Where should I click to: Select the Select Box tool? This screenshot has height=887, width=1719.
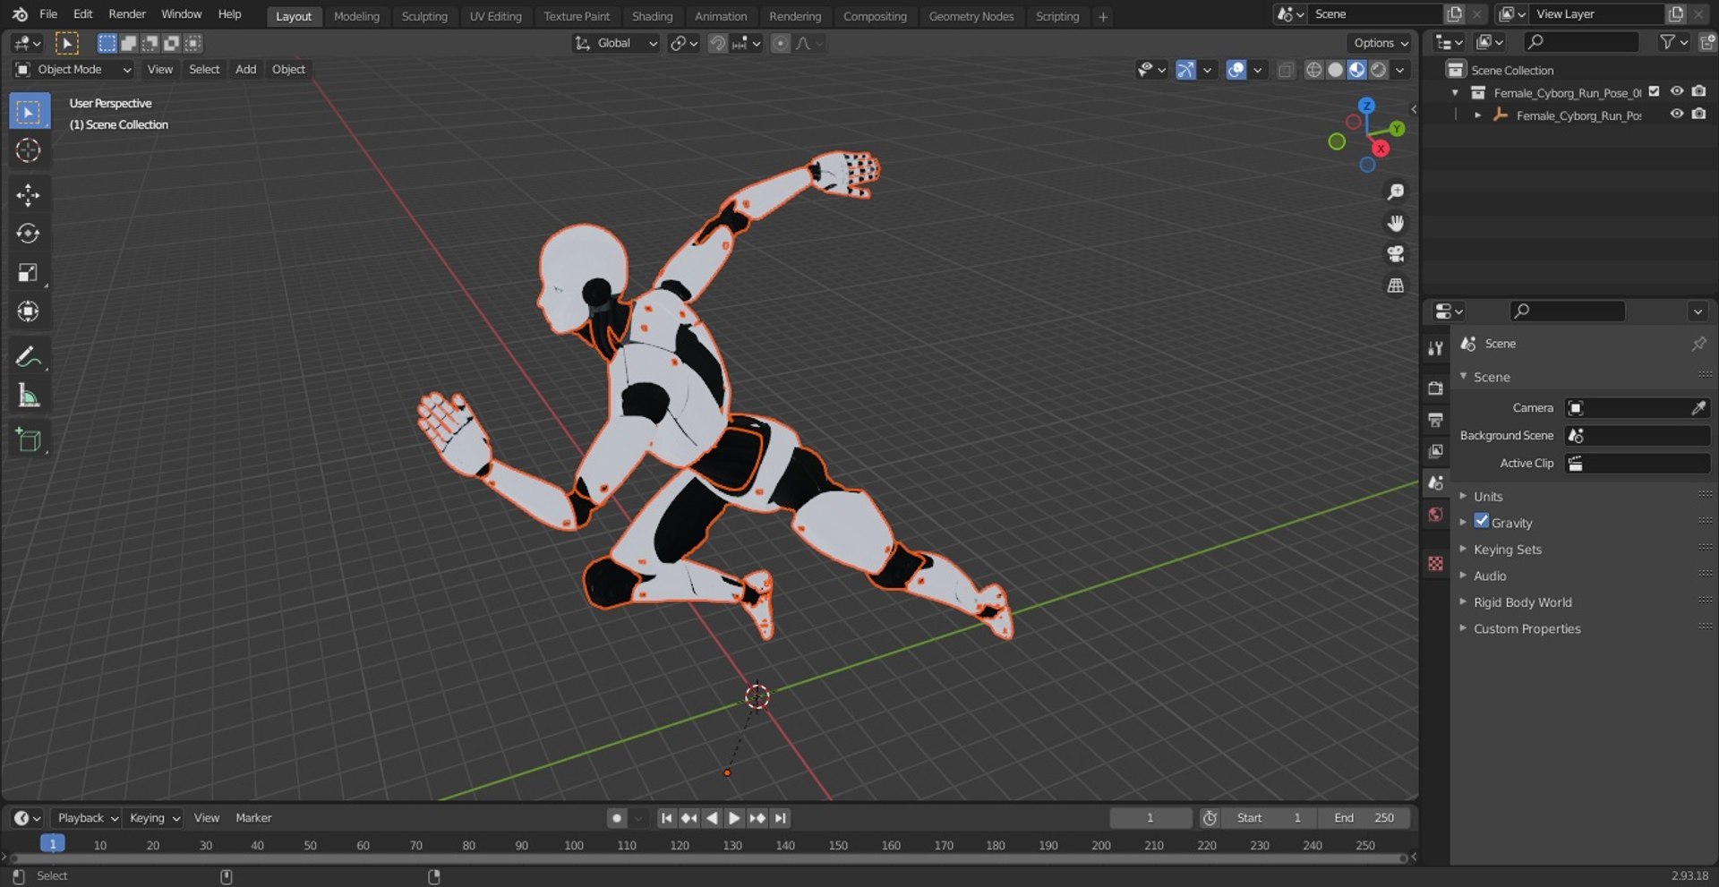coord(29,112)
